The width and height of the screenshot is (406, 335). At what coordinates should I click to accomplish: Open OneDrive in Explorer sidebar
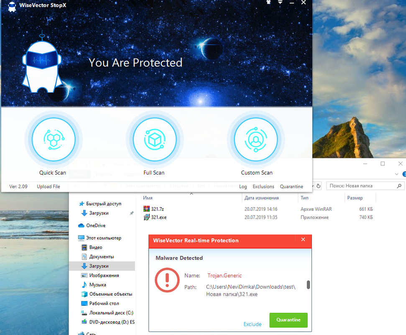(x=96, y=226)
